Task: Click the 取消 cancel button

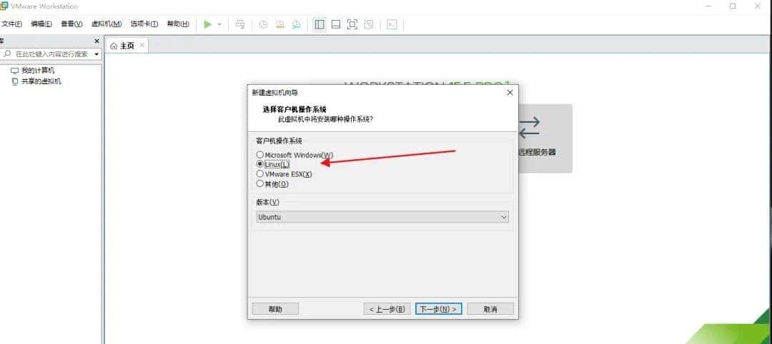Action: click(490, 308)
